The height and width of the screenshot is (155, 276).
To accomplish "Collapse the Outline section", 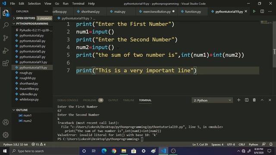I will pyautogui.click(x=32, y=110).
